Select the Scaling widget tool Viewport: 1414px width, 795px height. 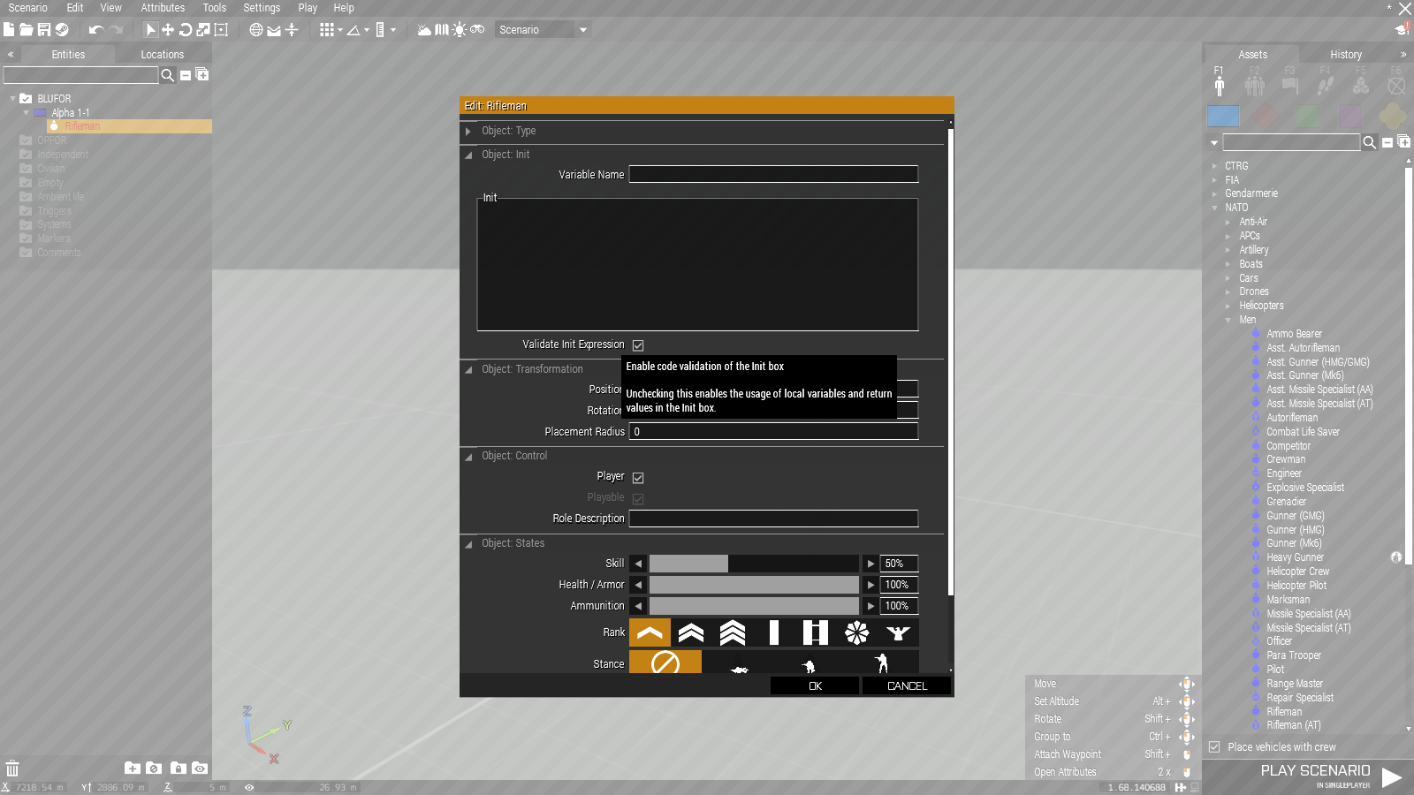[203, 30]
